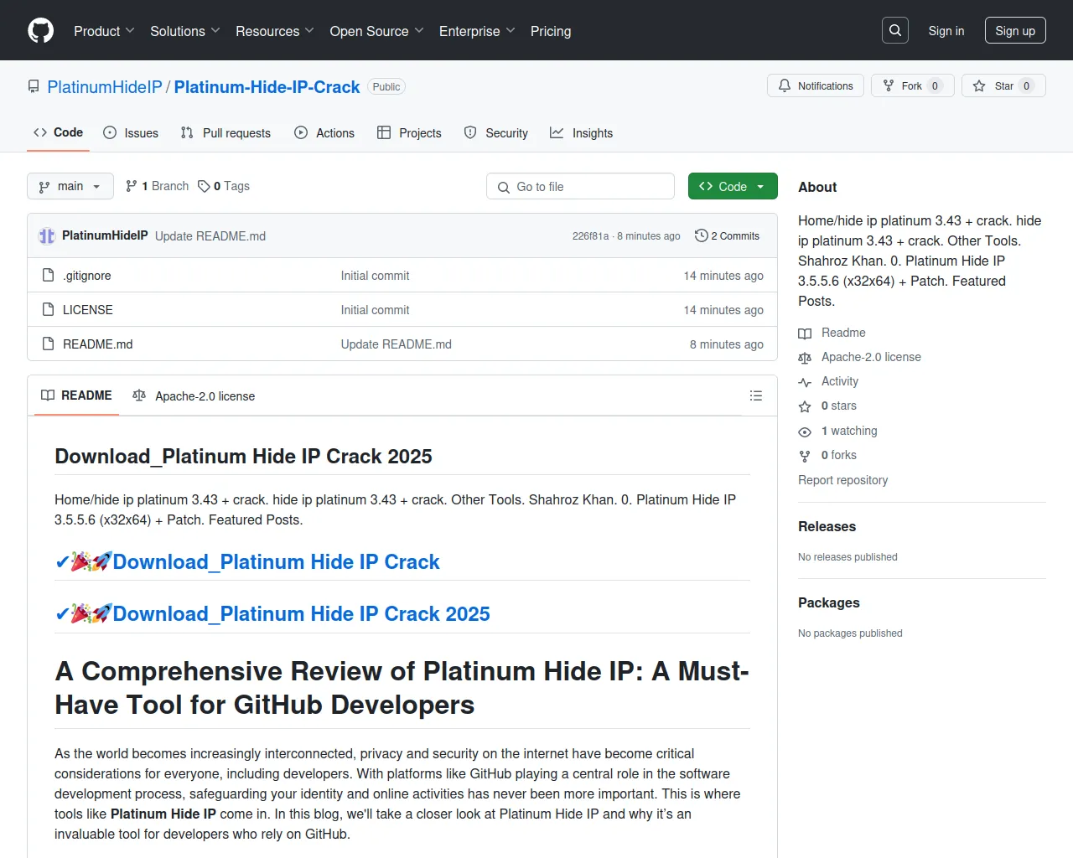Click the branch icon showing 1 Branch
The width and height of the screenshot is (1073, 858).
click(x=132, y=186)
